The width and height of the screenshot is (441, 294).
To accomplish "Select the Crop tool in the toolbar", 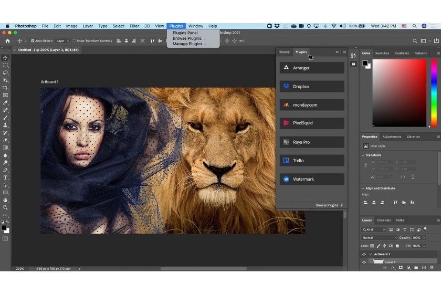I will [x=6, y=88].
